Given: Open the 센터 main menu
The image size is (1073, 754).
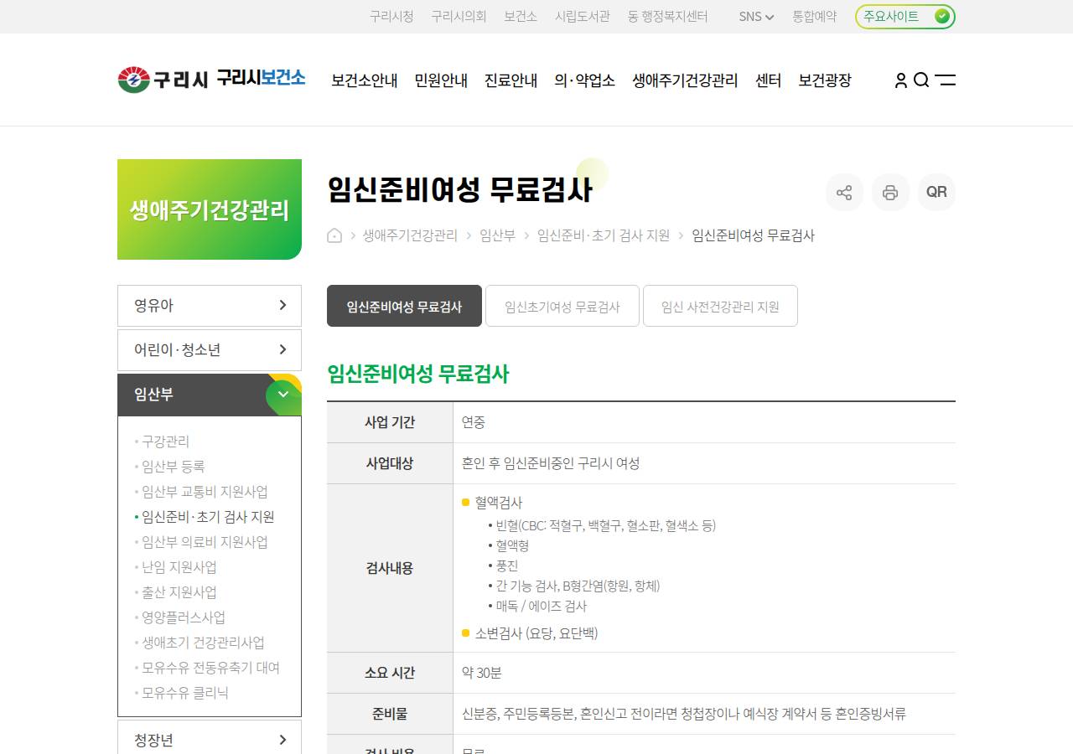Looking at the screenshot, I should [x=768, y=80].
